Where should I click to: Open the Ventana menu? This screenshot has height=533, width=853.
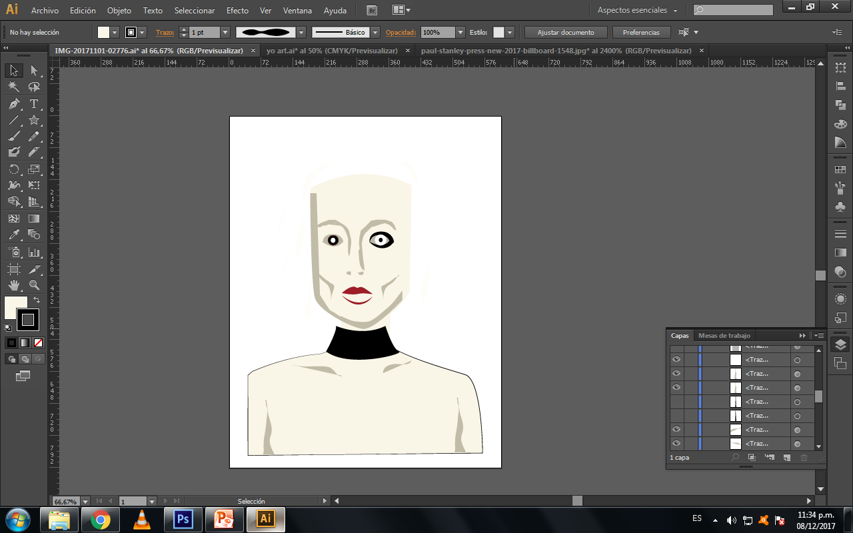[297, 11]
